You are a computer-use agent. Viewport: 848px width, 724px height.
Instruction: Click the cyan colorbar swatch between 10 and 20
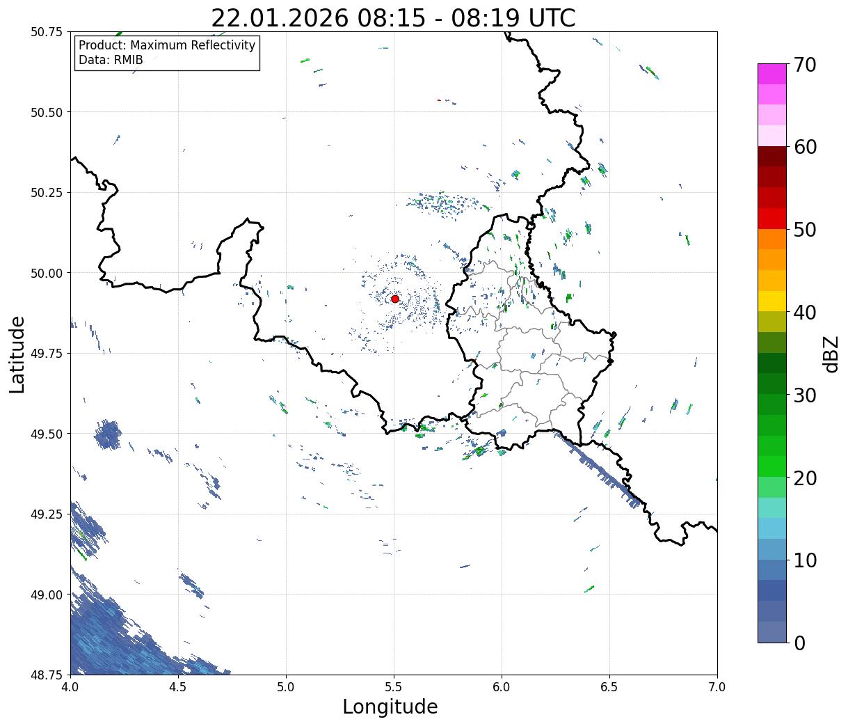pos(772,528)
